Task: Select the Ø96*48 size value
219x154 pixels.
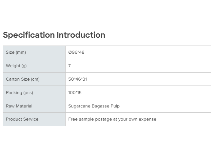Action: click(x=76, y=52)
